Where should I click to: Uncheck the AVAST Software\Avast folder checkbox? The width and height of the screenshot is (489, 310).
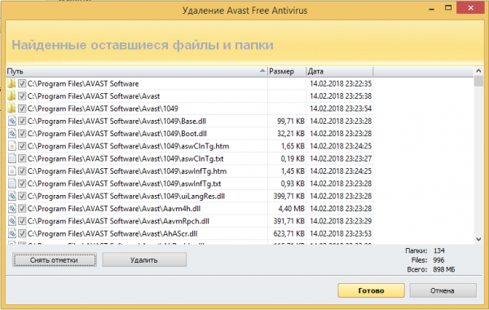point(22,95)
